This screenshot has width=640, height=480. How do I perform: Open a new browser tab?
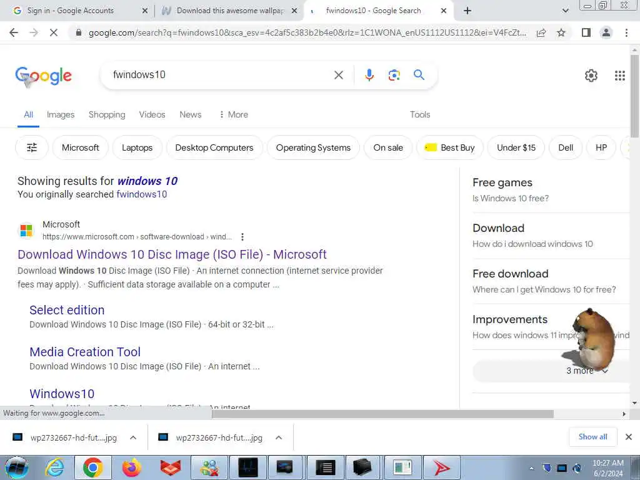pyautogui.click(x=467, y=11)
